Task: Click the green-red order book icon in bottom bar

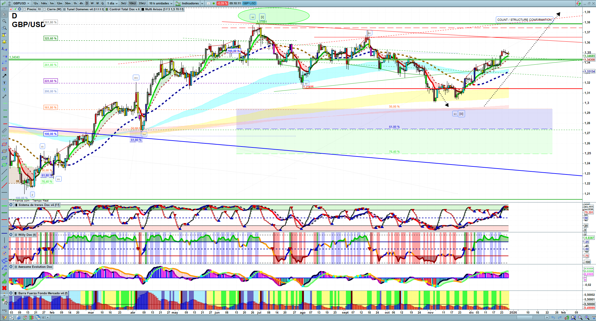Action: click(31, 318)
